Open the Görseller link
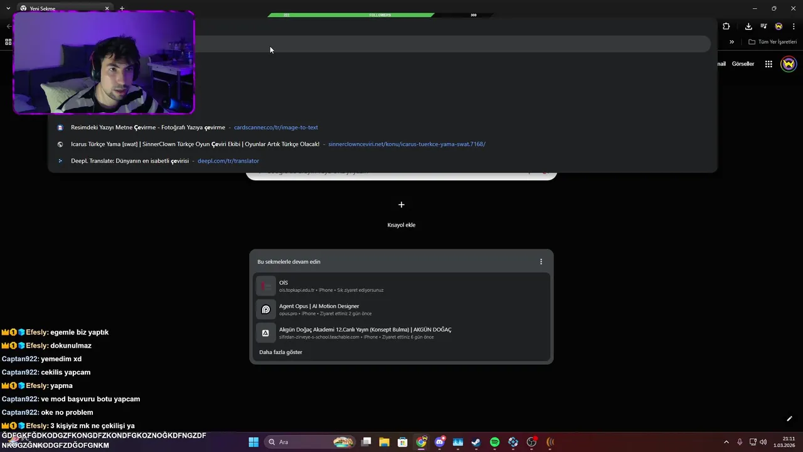Screen dimensions: 803x452 point(743,64)
